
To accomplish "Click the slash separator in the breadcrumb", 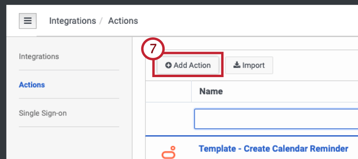I will 102,21.
